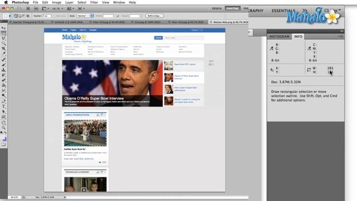
Task: Click the Feather input field
Action: click(46, 16)
